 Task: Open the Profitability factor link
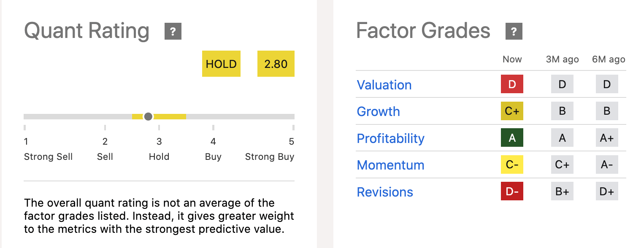click(390, 138)
